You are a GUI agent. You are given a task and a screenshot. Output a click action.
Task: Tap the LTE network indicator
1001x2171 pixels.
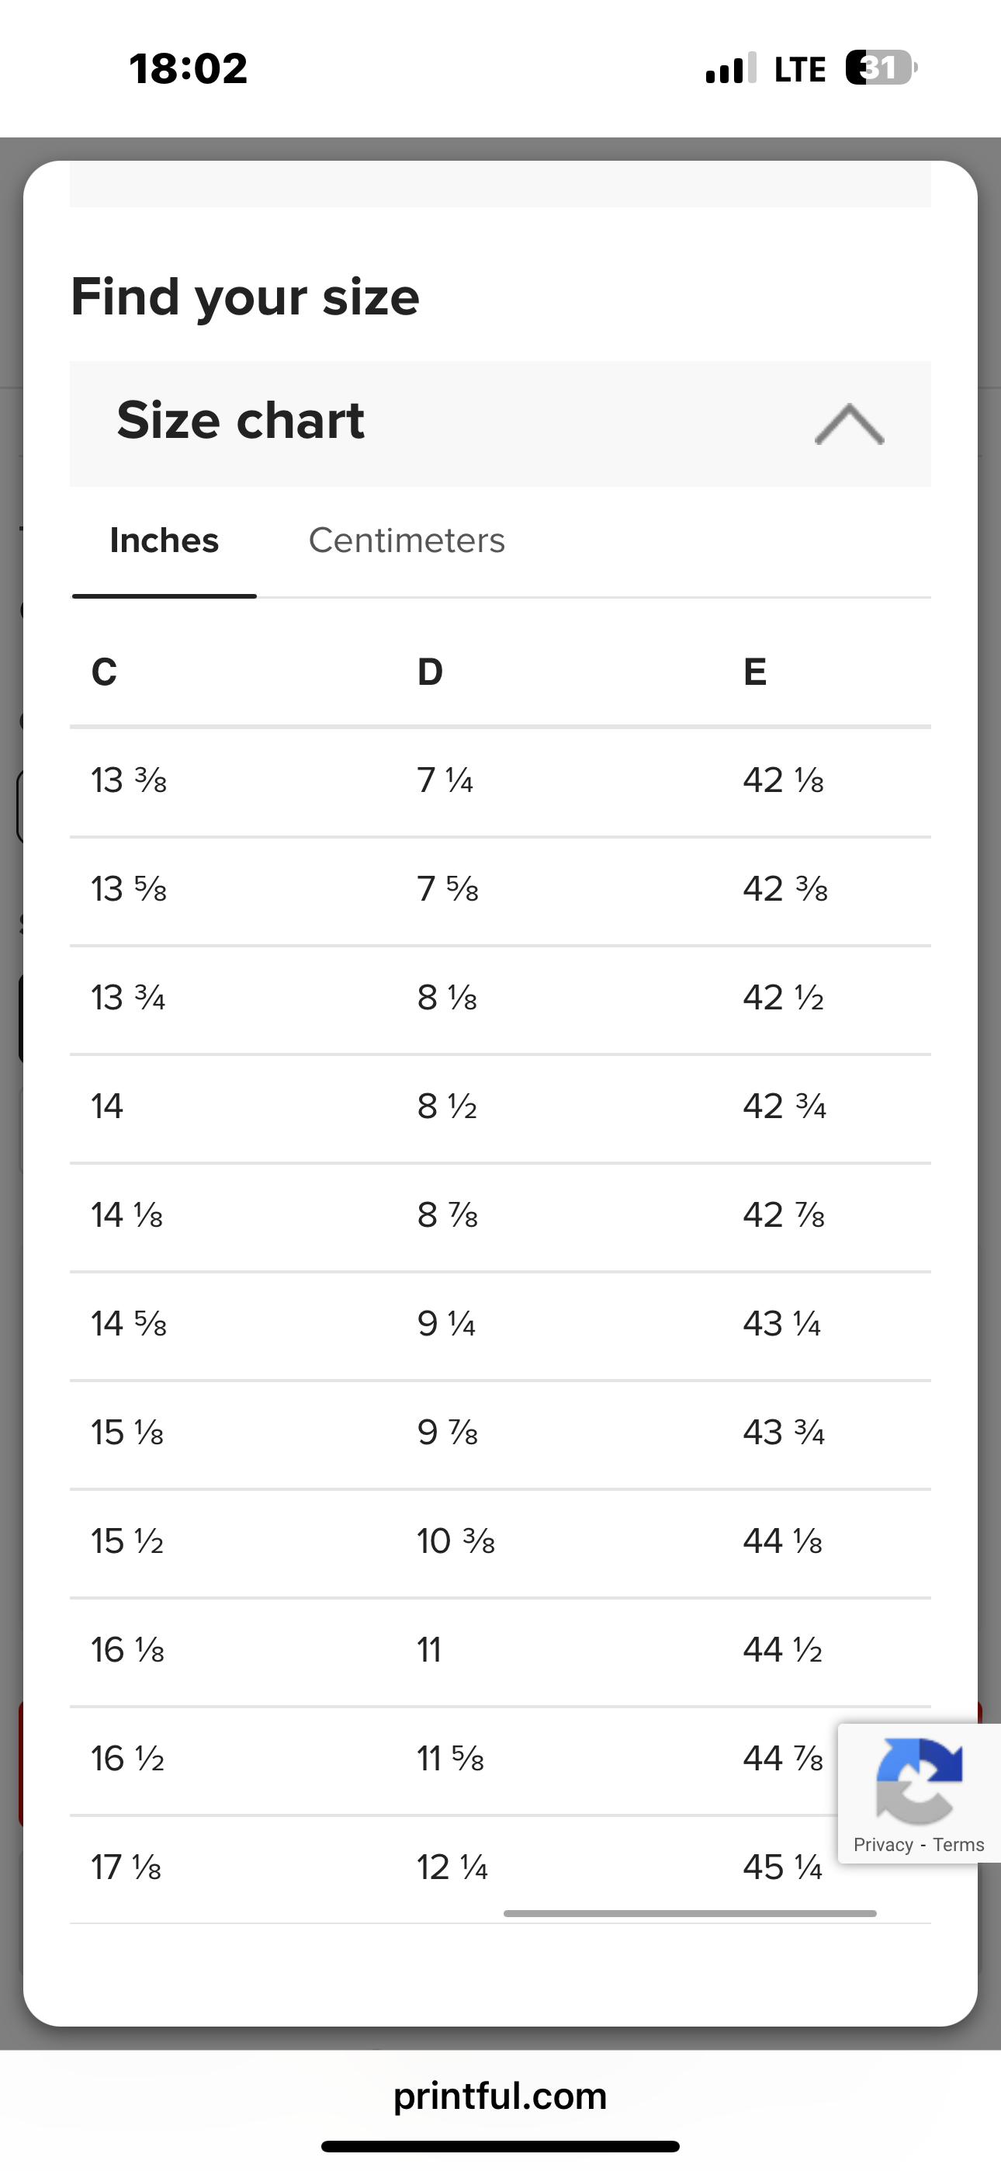[799, 69]
